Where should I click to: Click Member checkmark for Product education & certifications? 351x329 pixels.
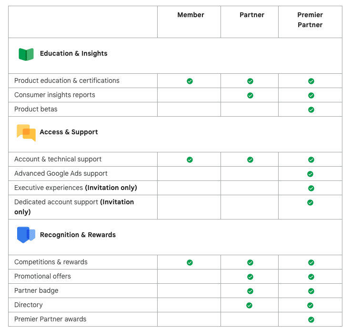(x=190, y=81)
